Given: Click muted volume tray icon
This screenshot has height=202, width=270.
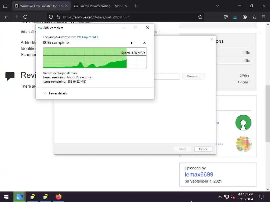Looking at the screenshot, I should click(x=233, y=197).
